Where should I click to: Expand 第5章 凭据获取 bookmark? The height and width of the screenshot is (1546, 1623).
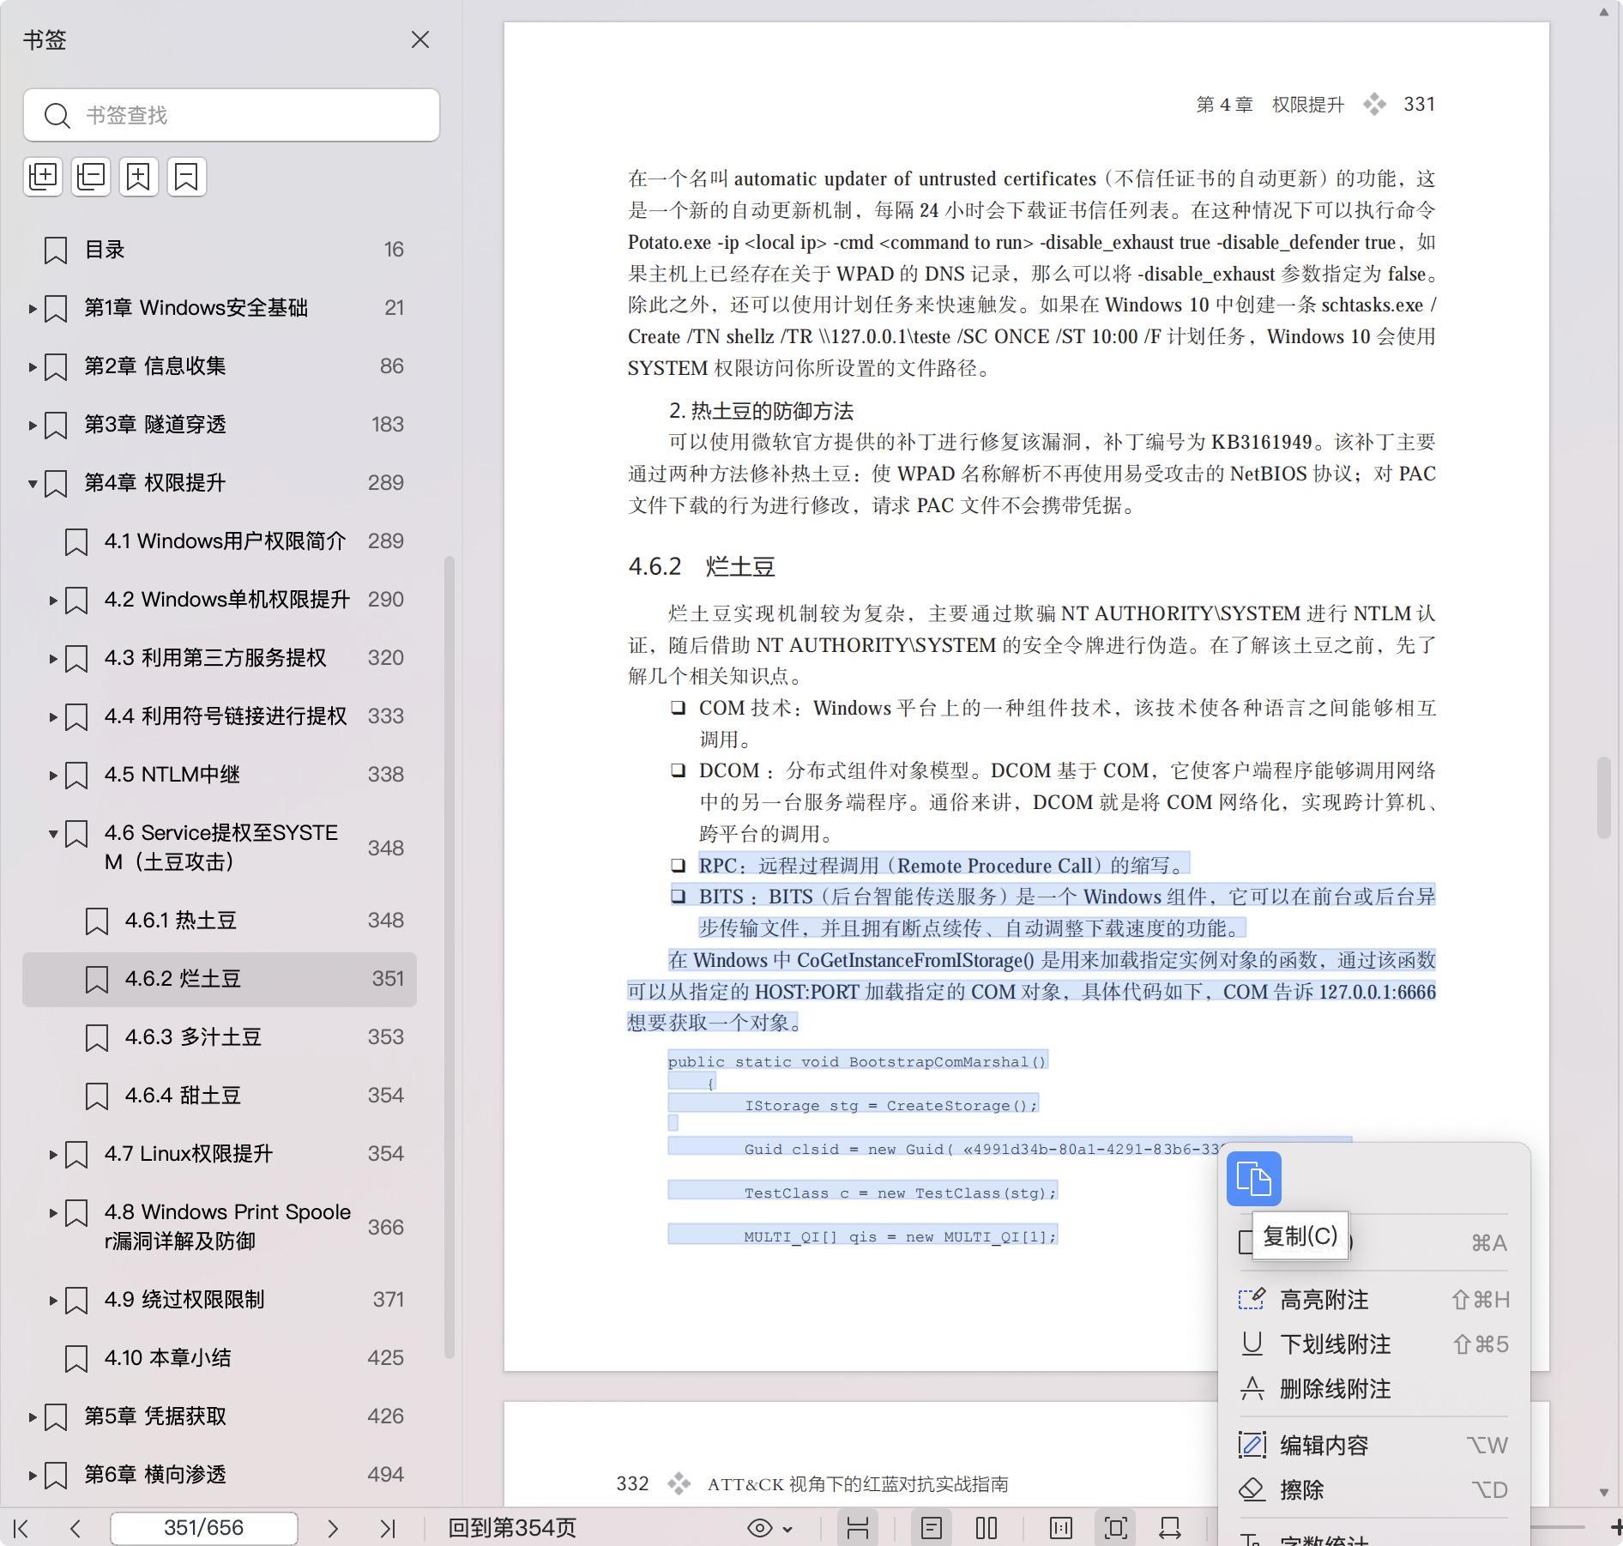(x=33, y=1416)
